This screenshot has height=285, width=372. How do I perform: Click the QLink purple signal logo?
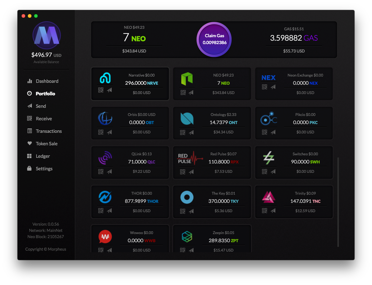tap(105, 158)
